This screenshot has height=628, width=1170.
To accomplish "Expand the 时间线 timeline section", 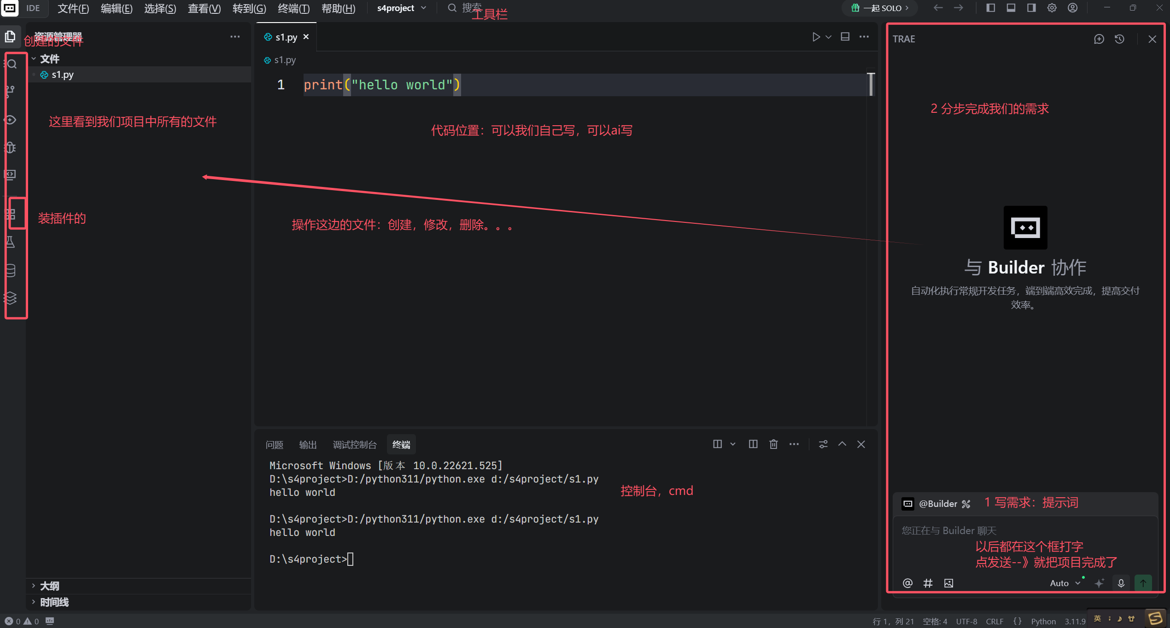I will 54,602.
